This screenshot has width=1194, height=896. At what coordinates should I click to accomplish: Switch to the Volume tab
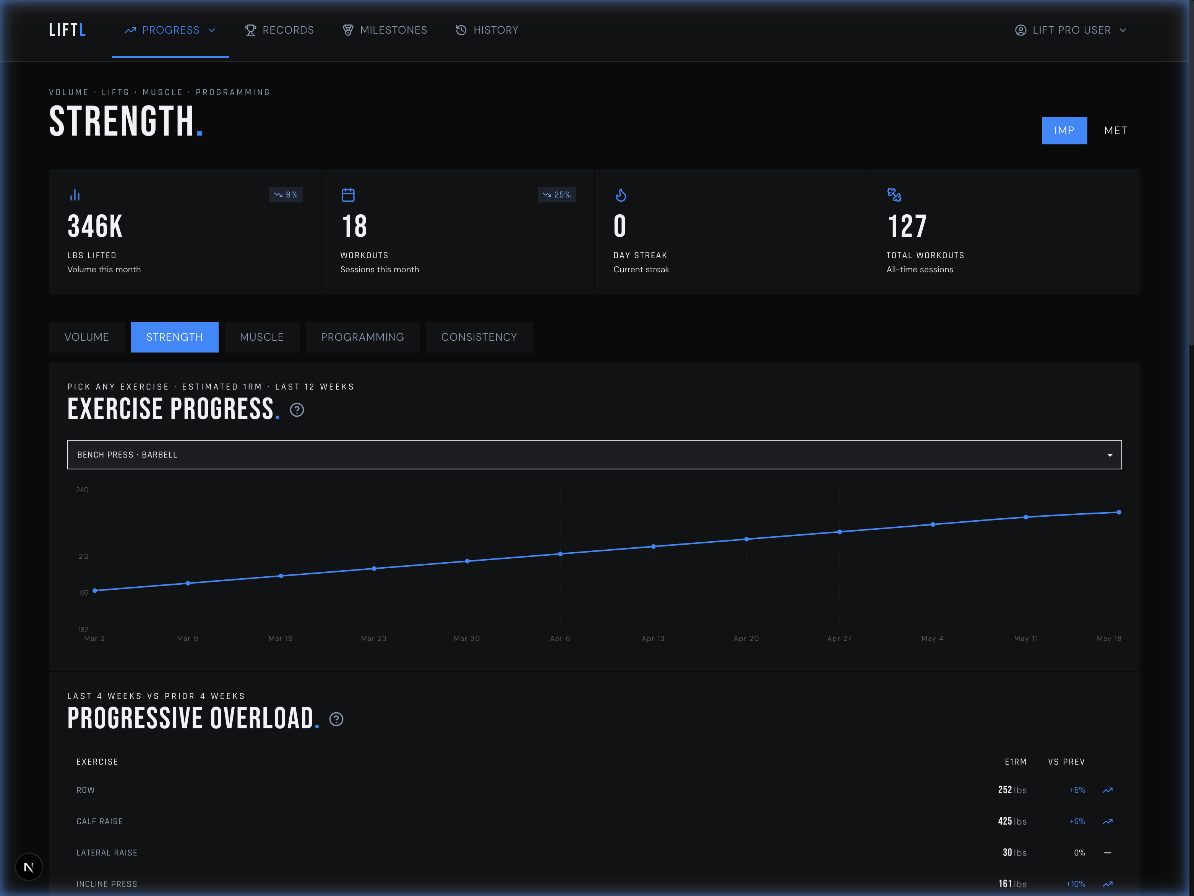point(87,337)
